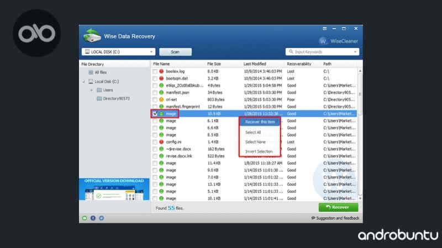Viewport: 442px width, 248px height.
Task: Click the green status dot for manifest.fingerprint
Action: coord(161,106)
